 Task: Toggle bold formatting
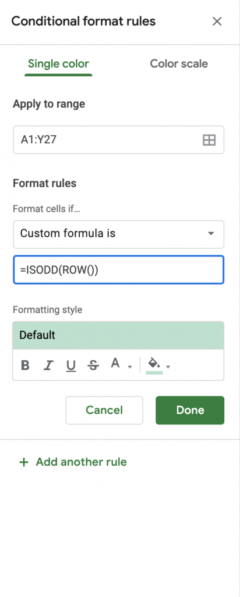point(26,366)
